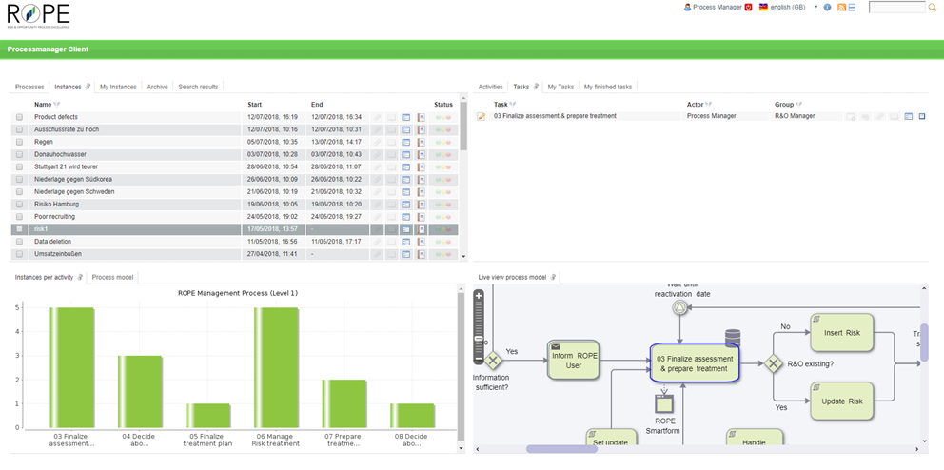Click pin icon on Live view process model tab

point(553,278)
